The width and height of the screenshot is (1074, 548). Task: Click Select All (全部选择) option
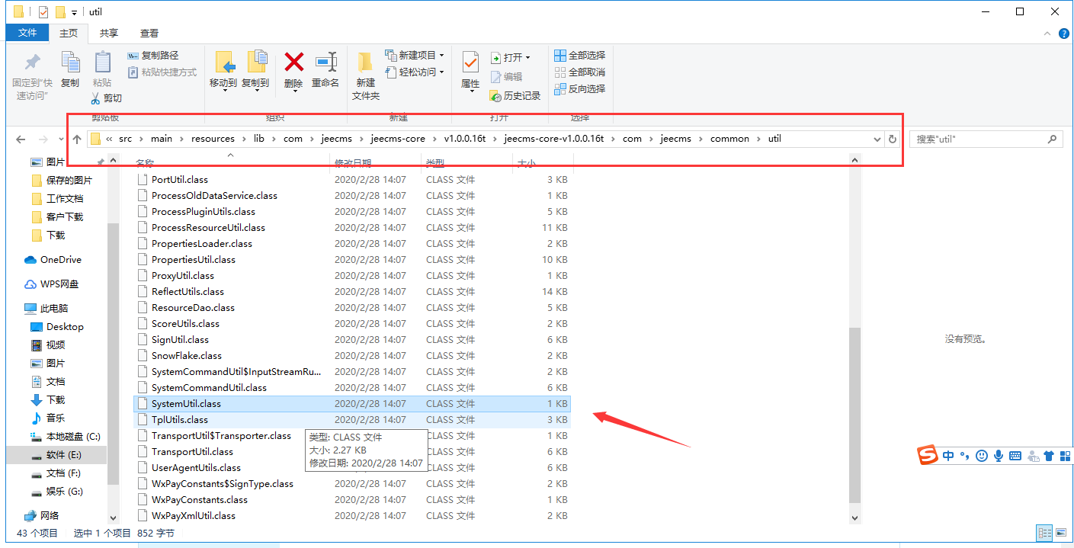pos(580,56)
